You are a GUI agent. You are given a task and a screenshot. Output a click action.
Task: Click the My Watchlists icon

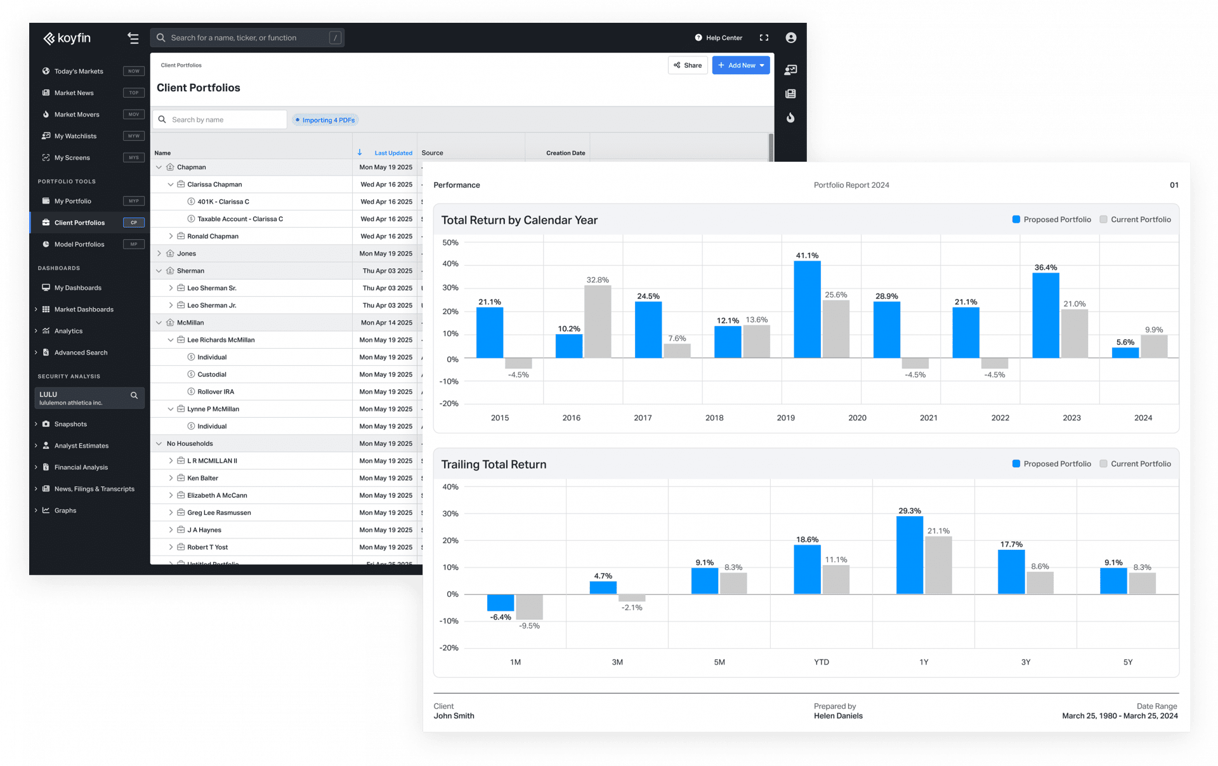[46, 136]
